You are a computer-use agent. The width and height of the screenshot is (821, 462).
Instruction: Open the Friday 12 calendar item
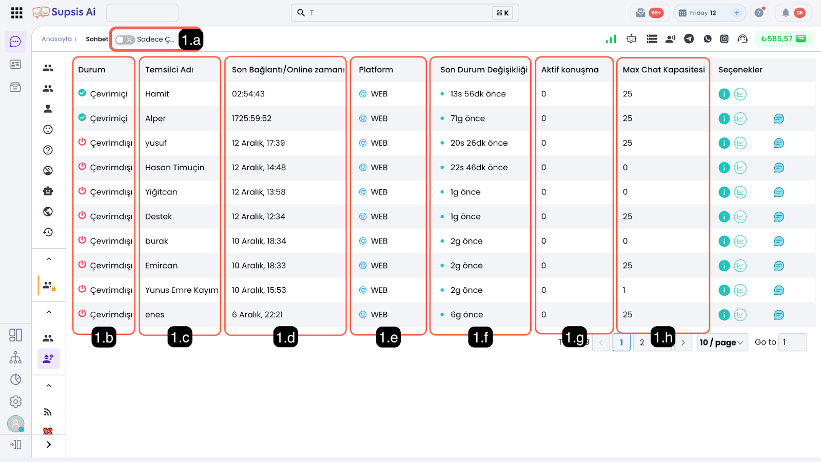coord(702,13)
